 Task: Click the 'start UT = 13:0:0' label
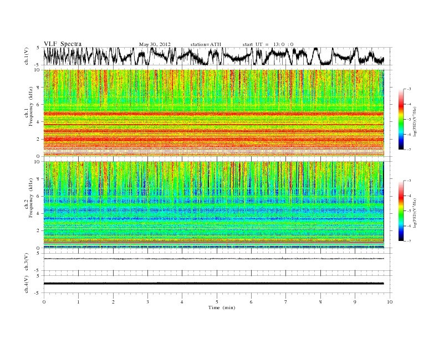coord(268,44)
